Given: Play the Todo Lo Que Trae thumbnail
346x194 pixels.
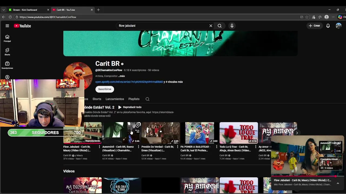Looking at the screenshot, I should (239, 133).
